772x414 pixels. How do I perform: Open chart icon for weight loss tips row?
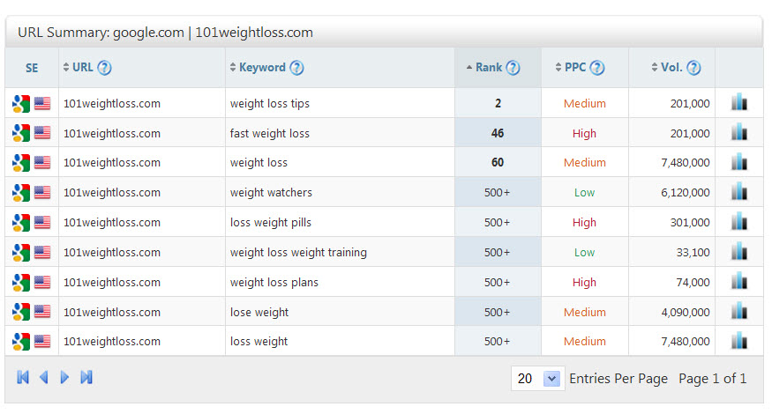(739, 103)
